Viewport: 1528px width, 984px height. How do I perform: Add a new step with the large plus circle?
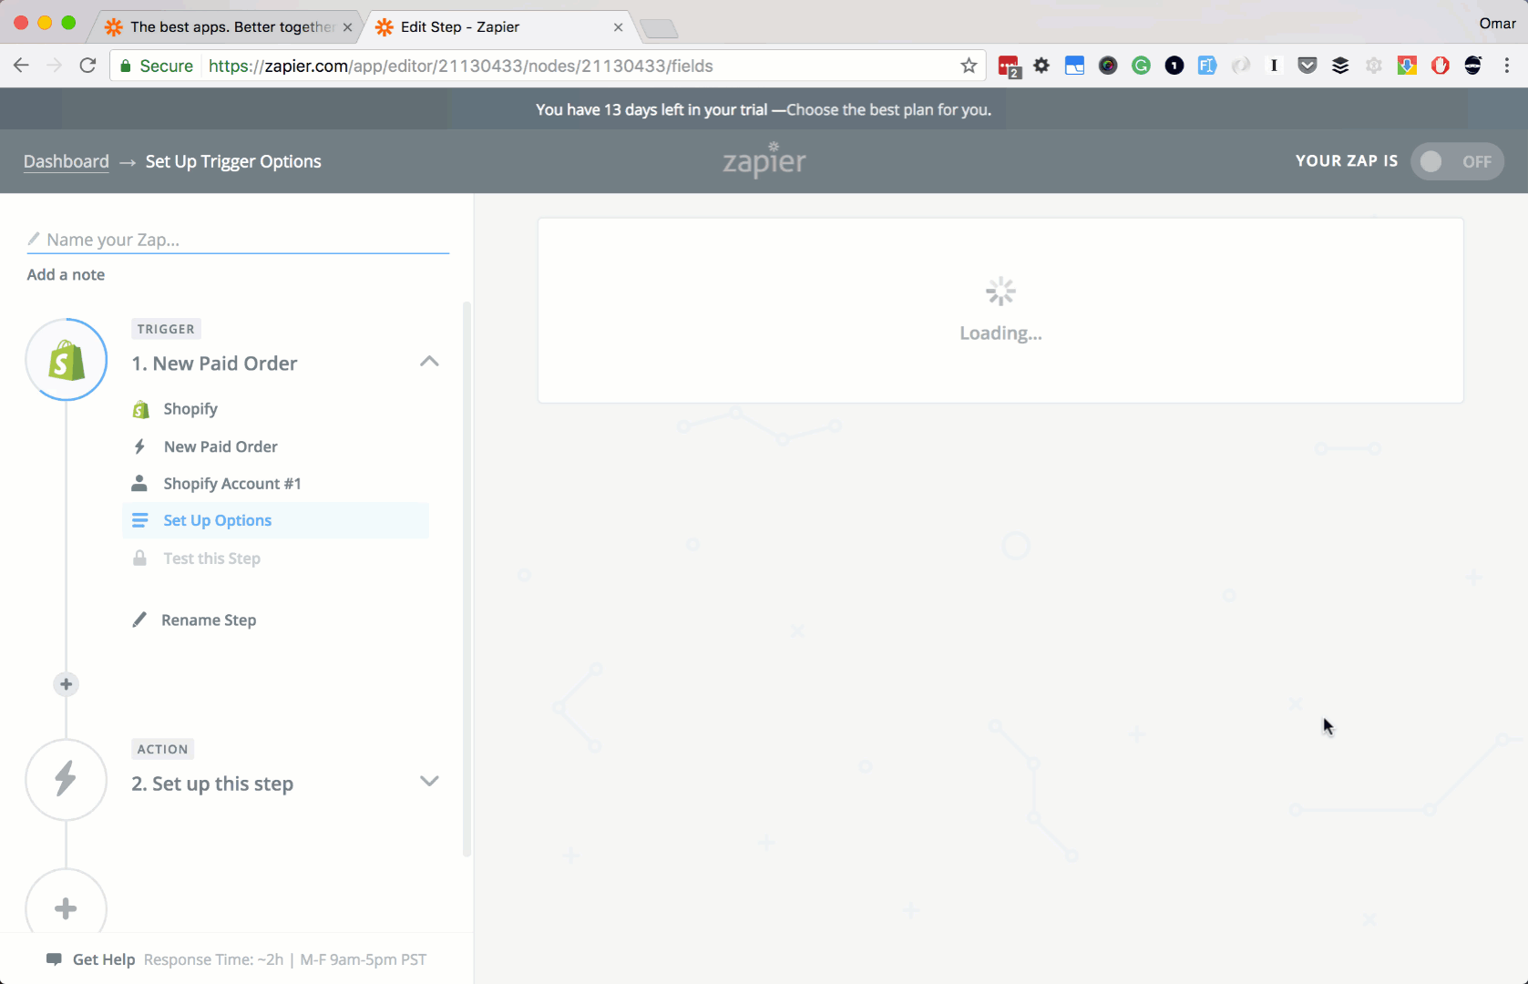[67, 908]
